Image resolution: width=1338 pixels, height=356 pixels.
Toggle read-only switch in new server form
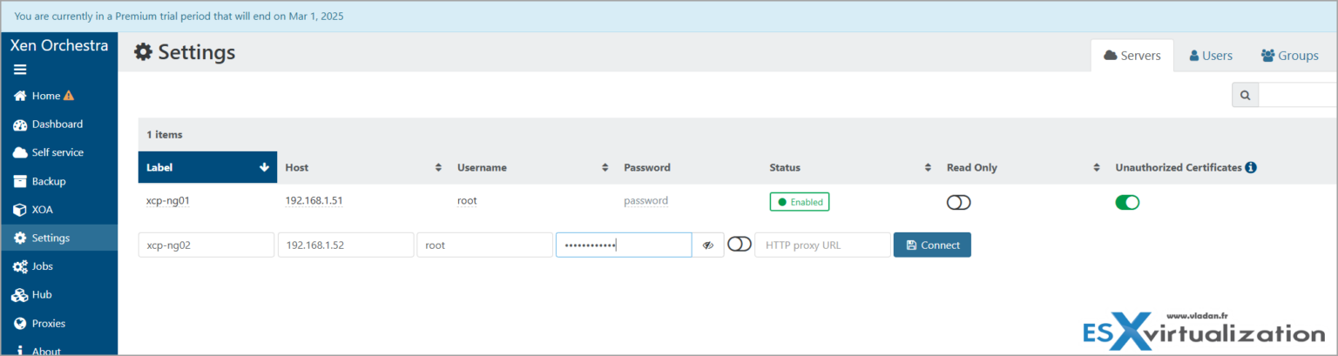pyautogui.click(x=739, y=245)
